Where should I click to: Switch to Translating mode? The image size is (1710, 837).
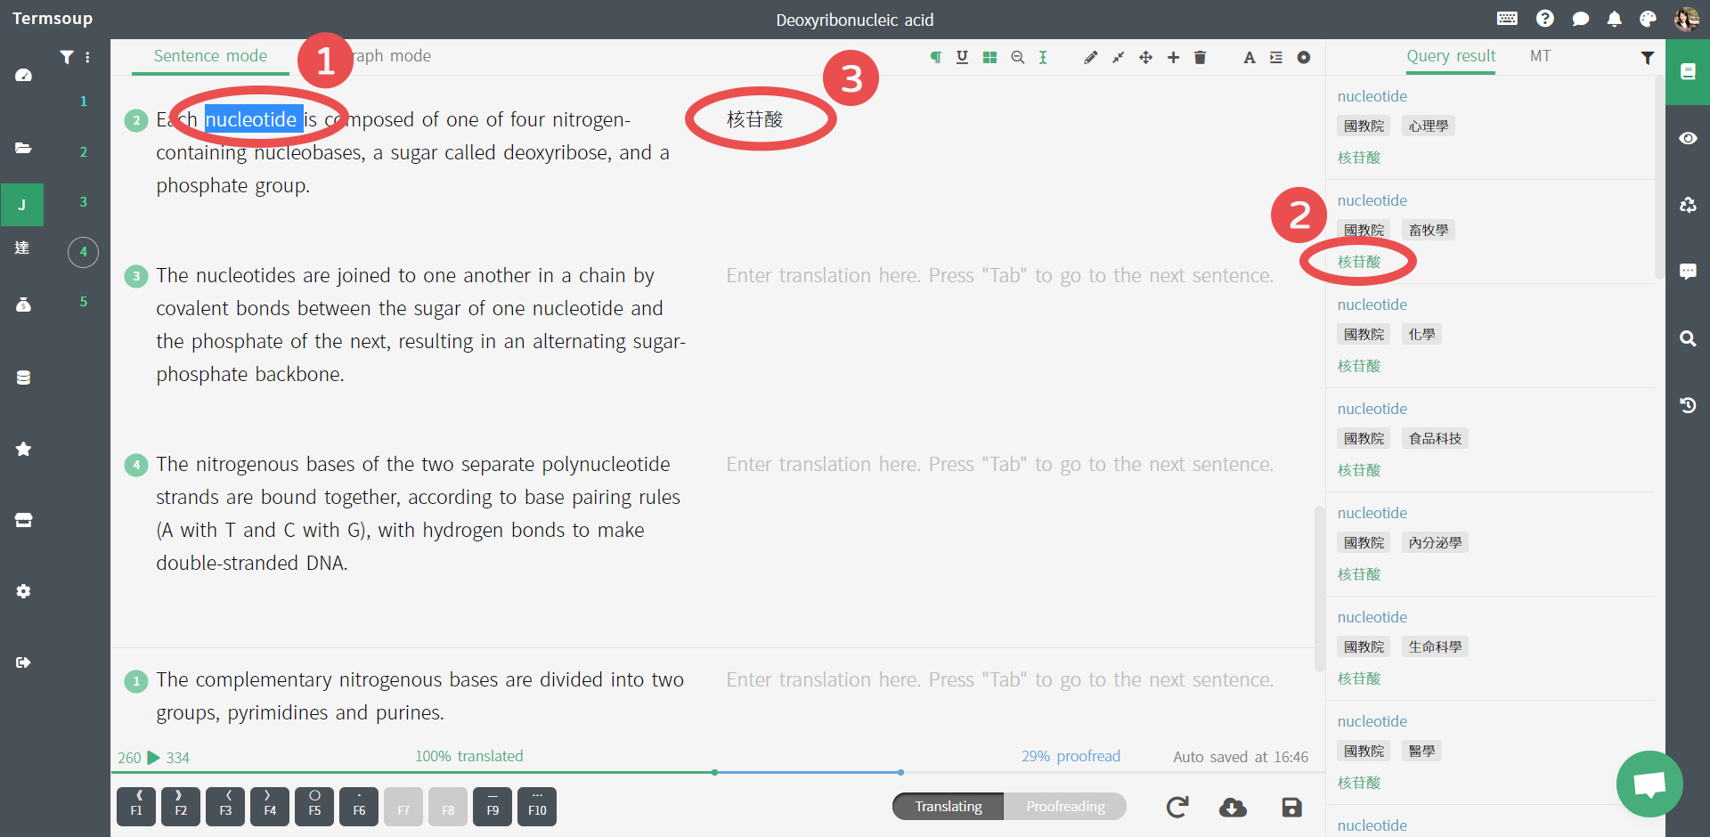[949, 807]
